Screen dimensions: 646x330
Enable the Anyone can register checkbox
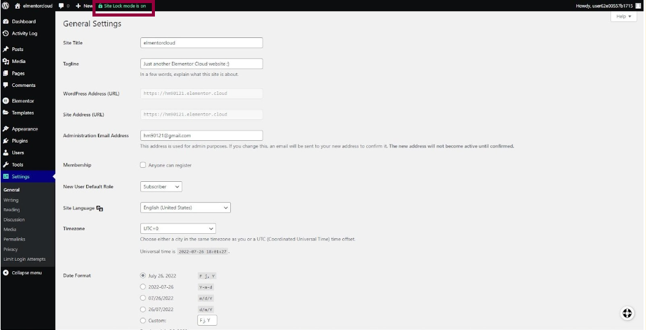[x=143, y=165]
